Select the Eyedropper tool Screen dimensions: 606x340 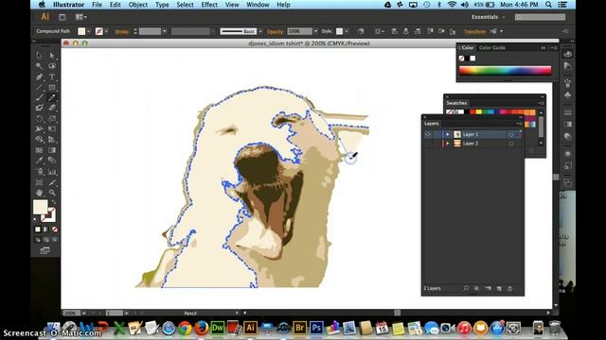coord(40,161)
